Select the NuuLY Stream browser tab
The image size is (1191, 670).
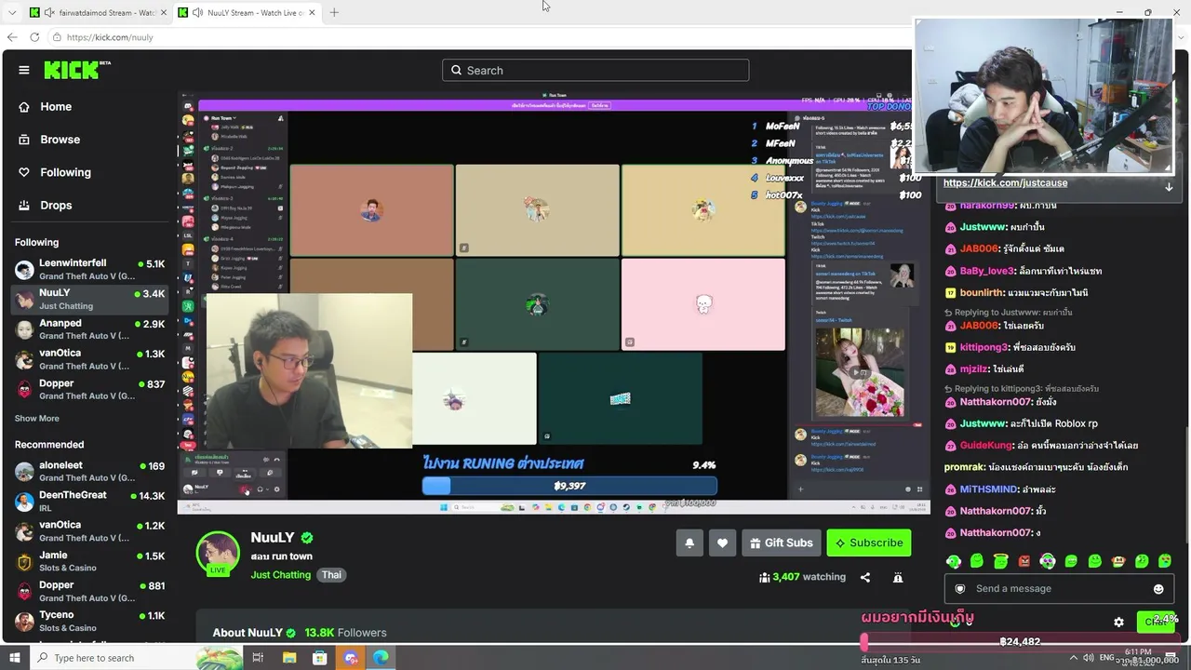coord(247,13)
